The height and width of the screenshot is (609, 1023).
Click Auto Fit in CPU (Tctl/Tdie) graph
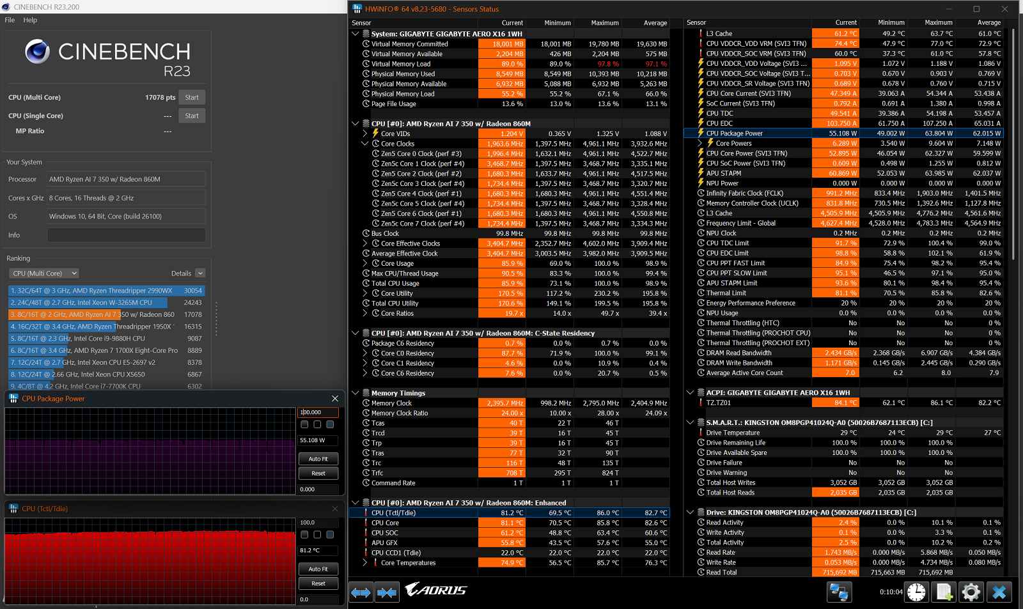[318, 569]
